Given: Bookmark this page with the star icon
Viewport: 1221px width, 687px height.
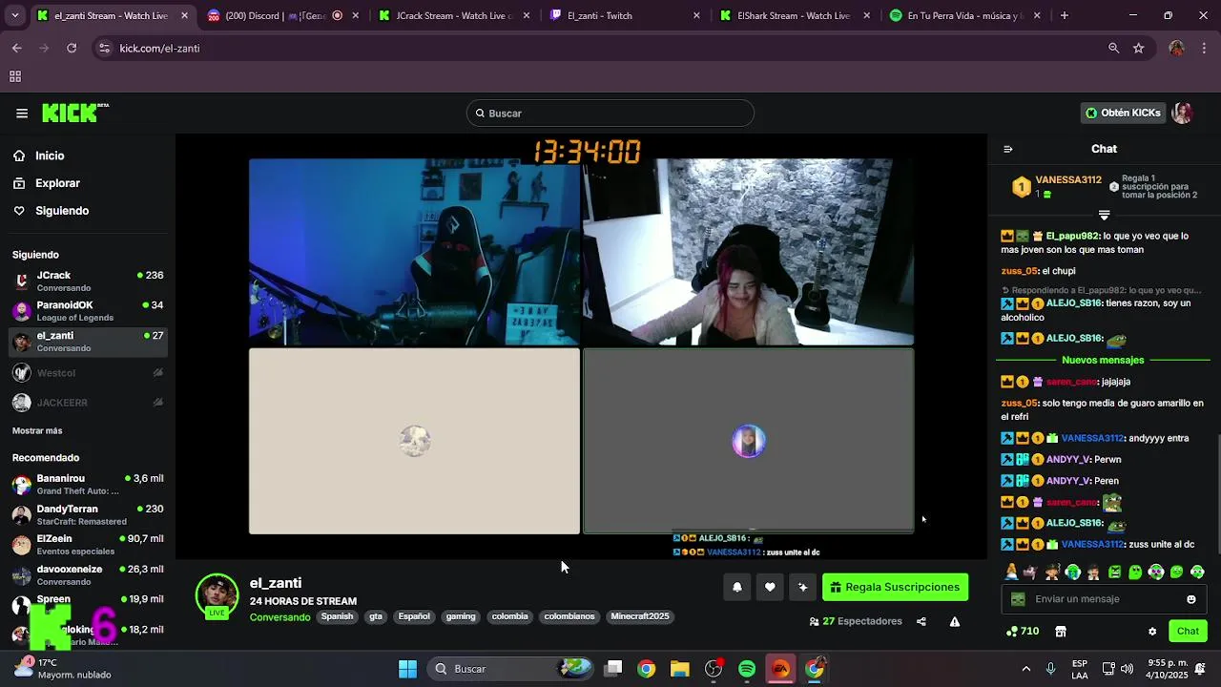Looking at the screenshot, I should pos(1138,48).
